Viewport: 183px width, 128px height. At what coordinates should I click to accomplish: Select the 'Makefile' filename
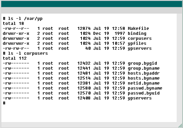(x=138, y=29)
